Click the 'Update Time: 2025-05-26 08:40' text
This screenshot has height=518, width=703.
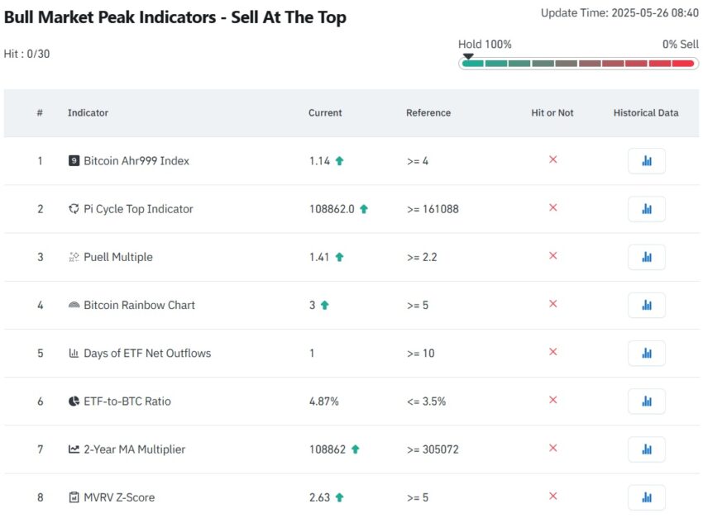click(x=619, y=13)
